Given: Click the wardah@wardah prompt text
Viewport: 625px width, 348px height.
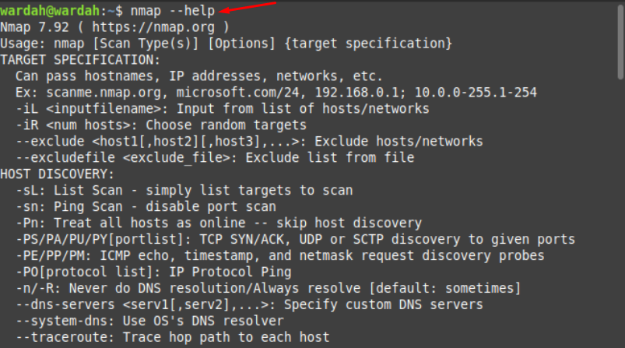Looking at the screenshot, I should [50, 11].
